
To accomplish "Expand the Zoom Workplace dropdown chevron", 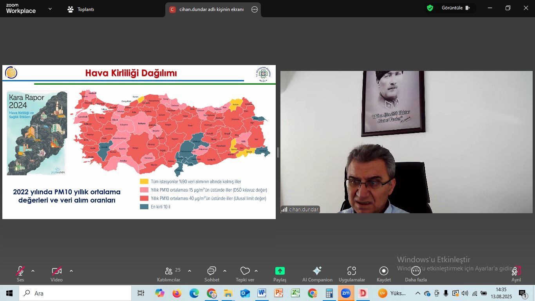I will 50,9.
